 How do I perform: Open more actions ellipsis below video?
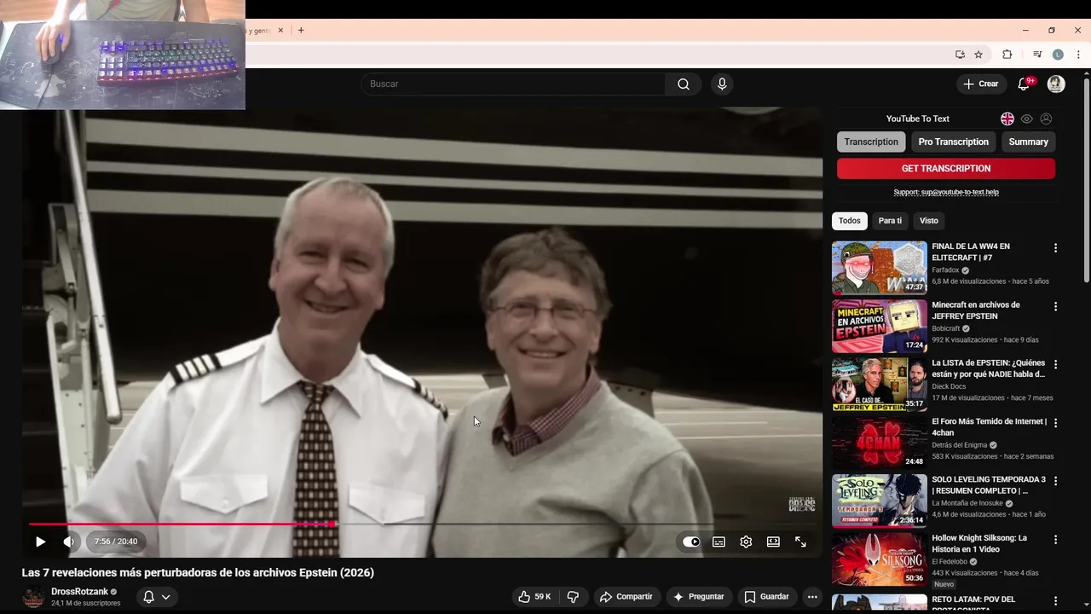pos(812,597)
